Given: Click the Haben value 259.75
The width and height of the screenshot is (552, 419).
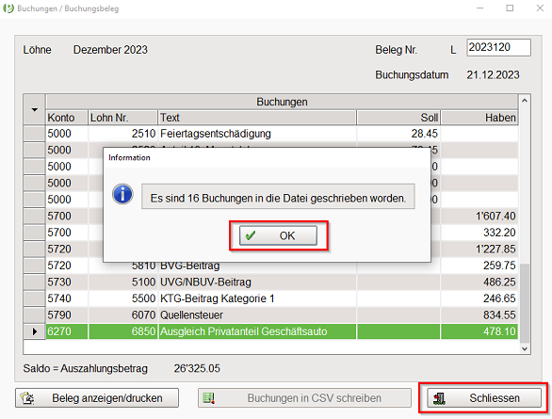Looking at the screenshot, I should click(x=499, y=266).
